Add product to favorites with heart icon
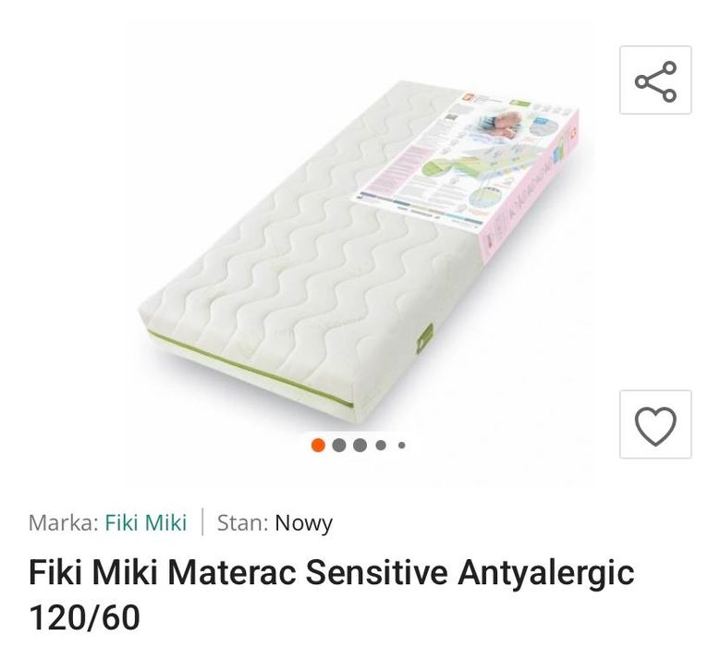The height and width of the screenshot is (647, 720). coord(655,424)
